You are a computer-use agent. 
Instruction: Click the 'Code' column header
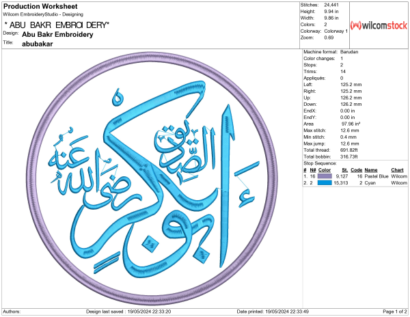tap(357, 170)
